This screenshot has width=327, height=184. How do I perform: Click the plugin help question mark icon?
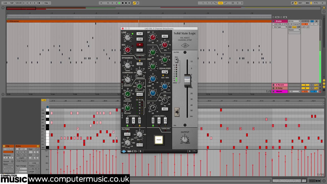click(x=194, y=151)
